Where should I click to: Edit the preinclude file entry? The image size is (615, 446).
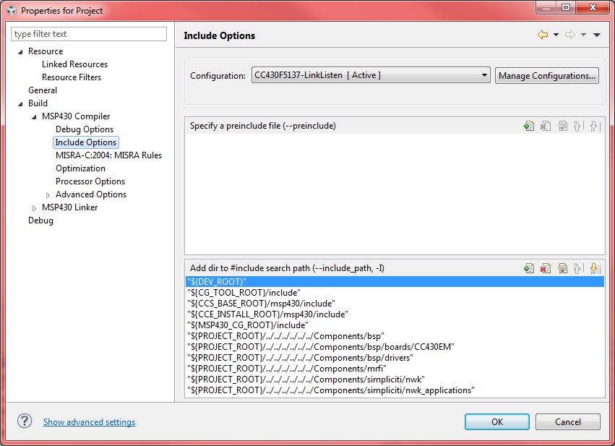[x=562, y=126]
